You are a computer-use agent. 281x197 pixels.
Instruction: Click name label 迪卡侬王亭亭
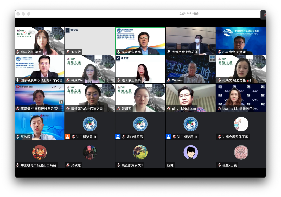click(x=131, y=80)
